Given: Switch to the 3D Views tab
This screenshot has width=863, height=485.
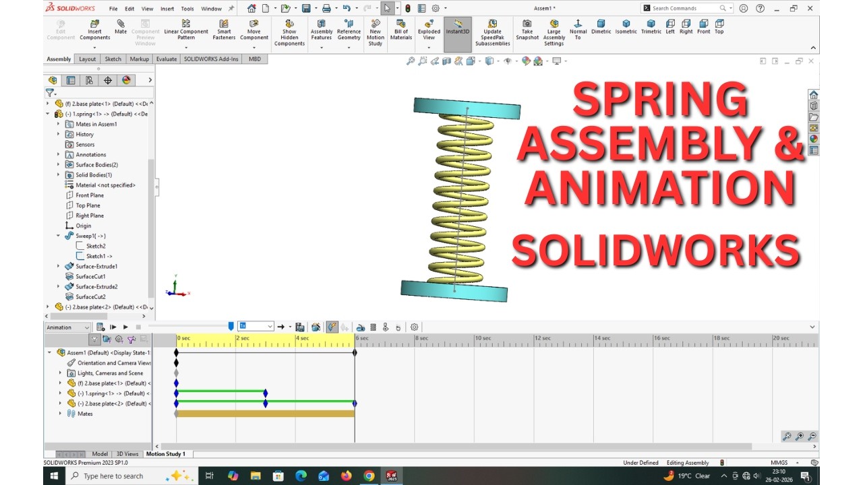Looking at the screenshot, I should 127,454.
